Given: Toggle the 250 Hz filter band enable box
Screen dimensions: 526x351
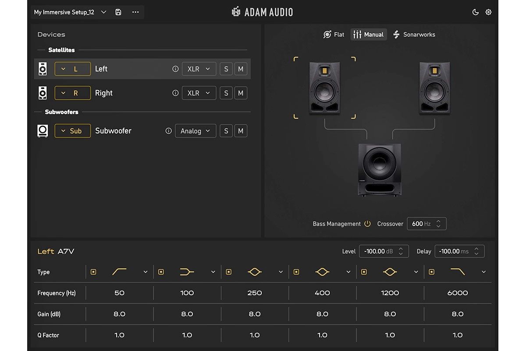Looking at the screenshot, I should click(x=228, y=272).
